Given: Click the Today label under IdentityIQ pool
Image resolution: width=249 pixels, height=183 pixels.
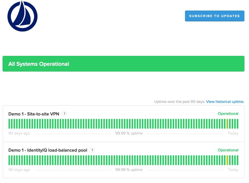Looking at the screenshot, I should pos(233,170).
